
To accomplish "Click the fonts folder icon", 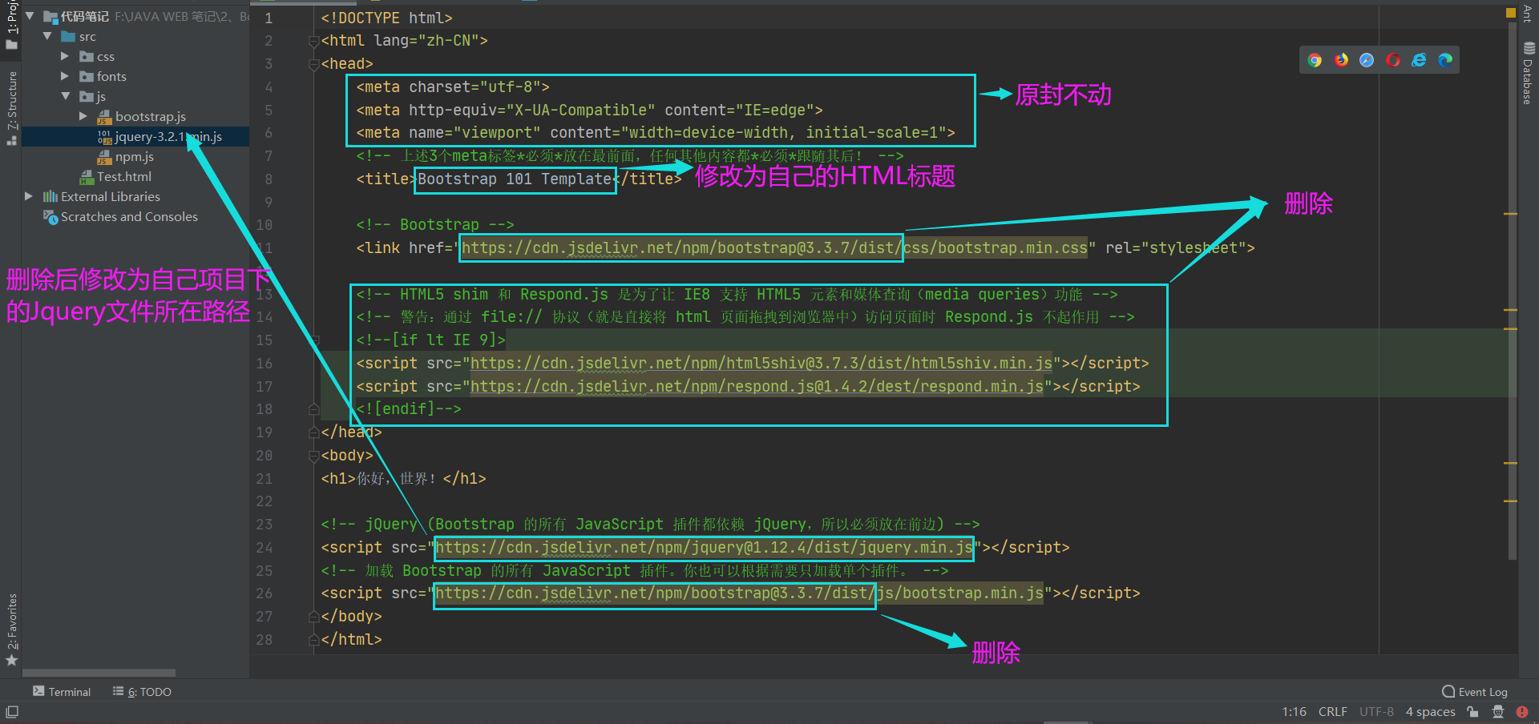I will click(x=87, y=77).
